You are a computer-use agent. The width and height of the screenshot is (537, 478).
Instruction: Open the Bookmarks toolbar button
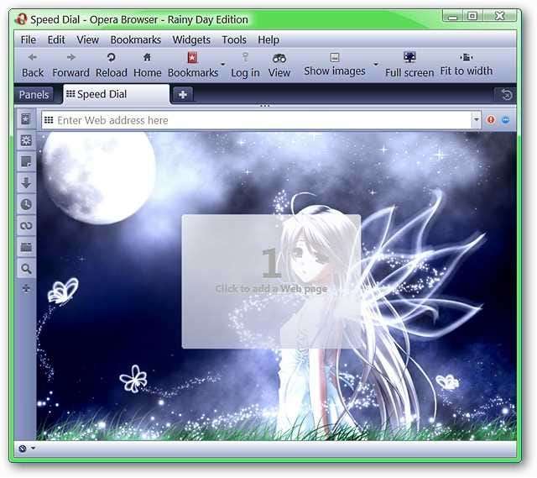193,66
